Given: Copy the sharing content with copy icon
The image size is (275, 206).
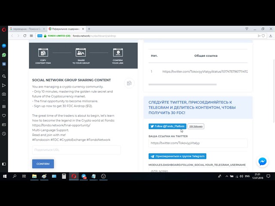Looking at the screenshot, I should pos(129,83).
